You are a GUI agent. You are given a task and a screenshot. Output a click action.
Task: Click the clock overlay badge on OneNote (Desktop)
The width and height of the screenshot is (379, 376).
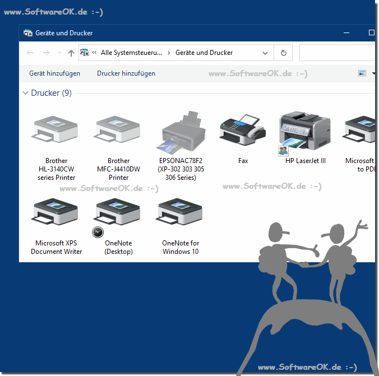pos(98,233)
